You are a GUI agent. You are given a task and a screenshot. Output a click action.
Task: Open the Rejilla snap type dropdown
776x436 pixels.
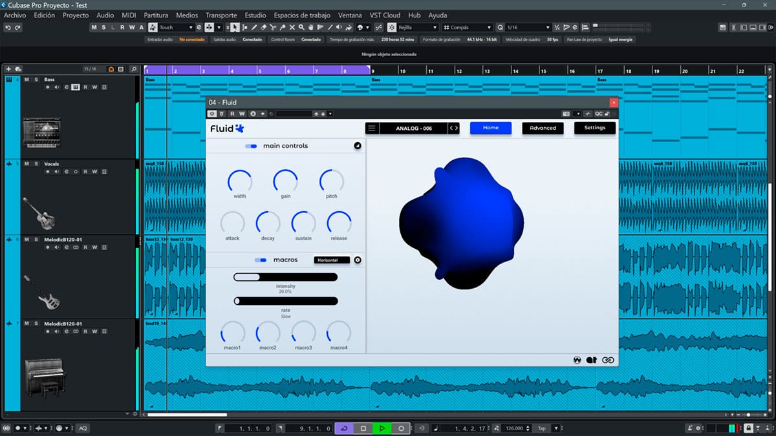418,27
